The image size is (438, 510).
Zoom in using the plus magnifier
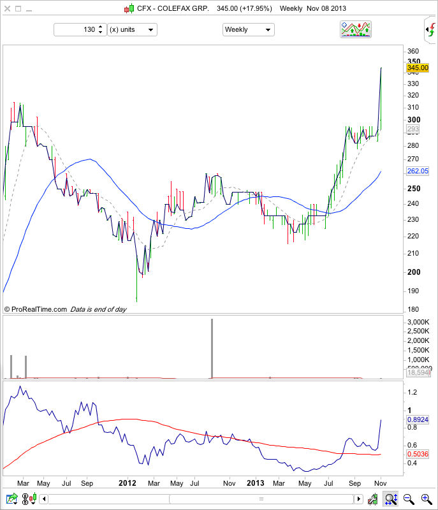coord(427,499)
